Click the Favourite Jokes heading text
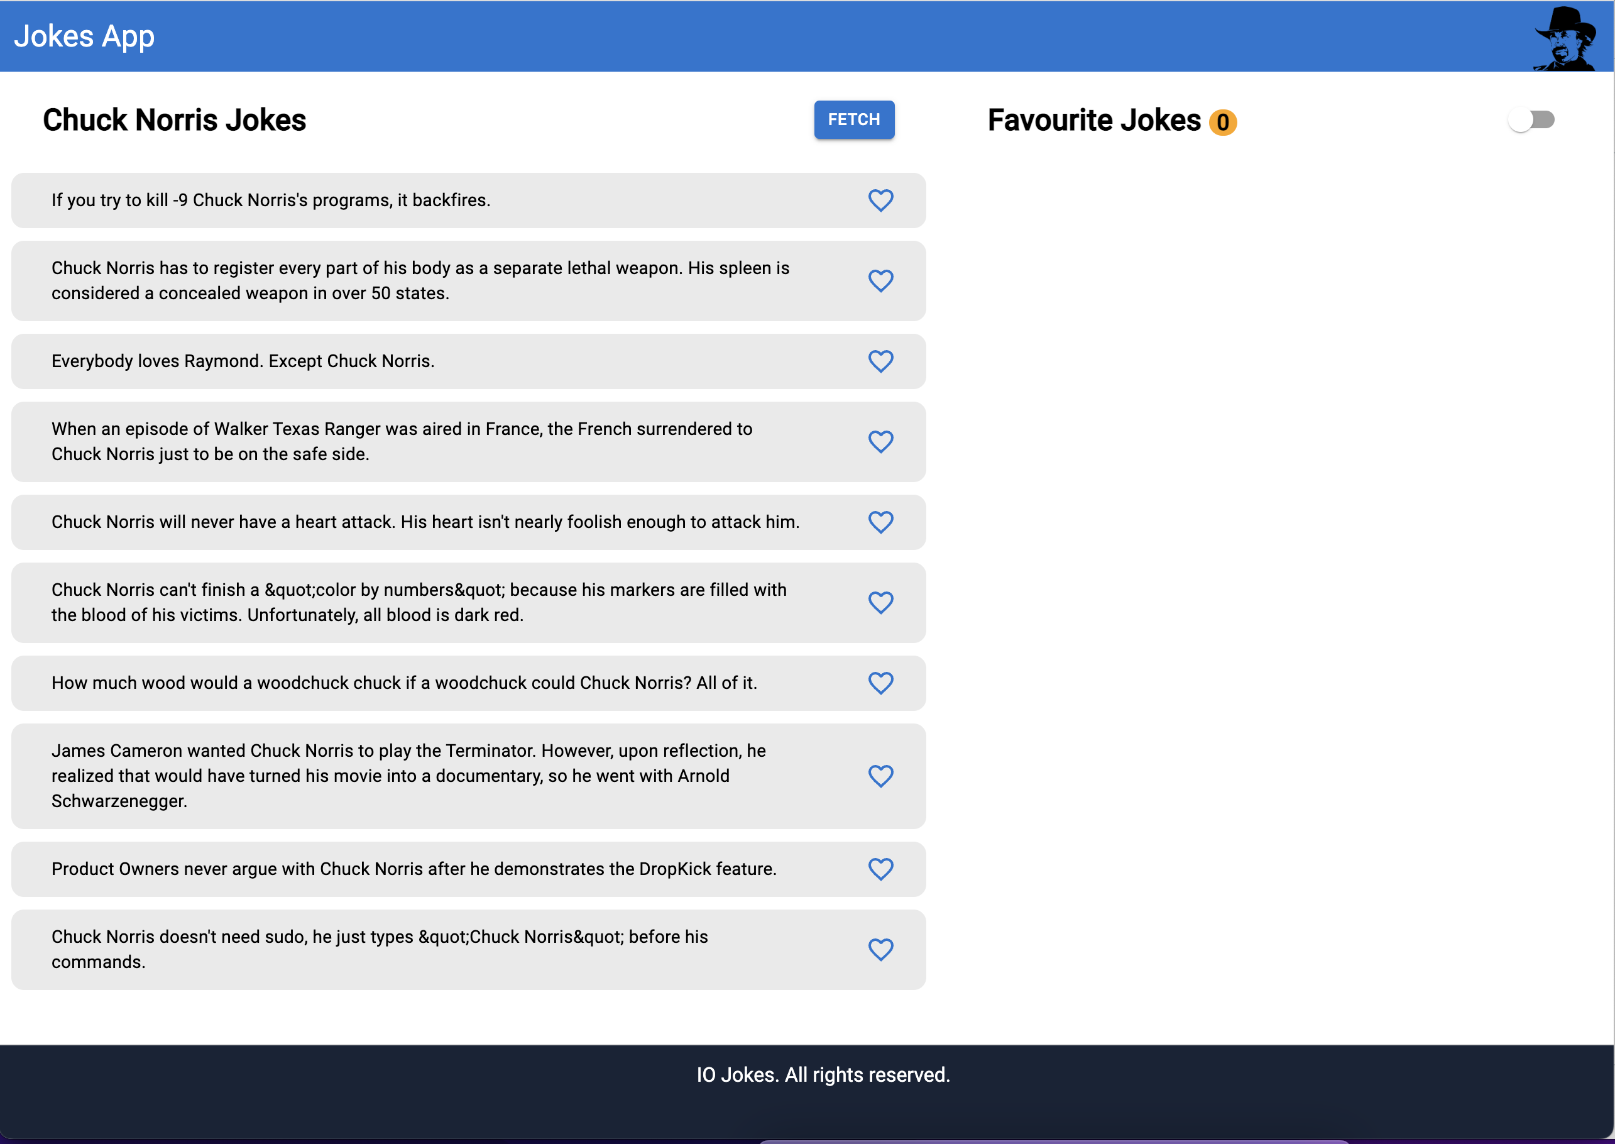Image resolution: width=1615 pixels, height=1144 pixels. coord(1094,120)
